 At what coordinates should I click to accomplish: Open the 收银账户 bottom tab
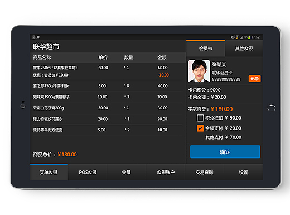click(166, 173)
